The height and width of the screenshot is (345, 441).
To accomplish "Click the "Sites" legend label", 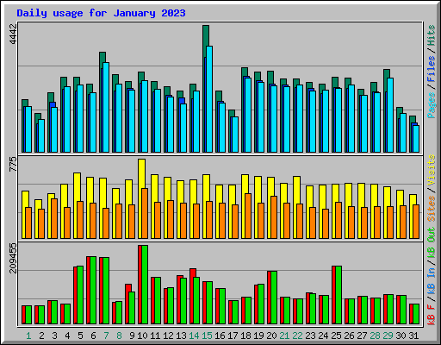I will tap(432, 209).
